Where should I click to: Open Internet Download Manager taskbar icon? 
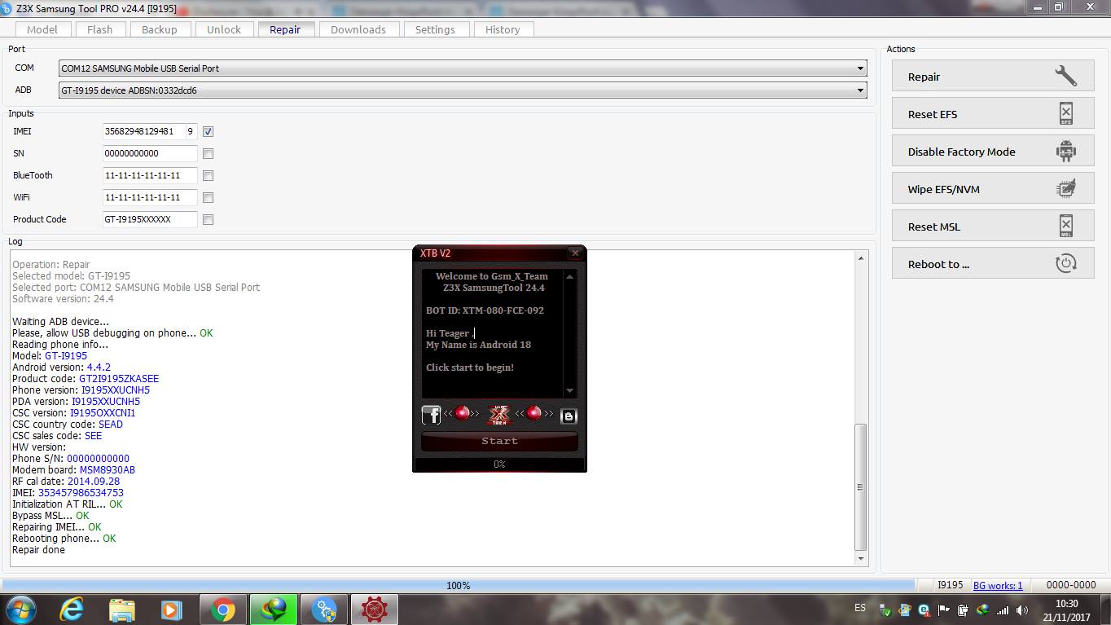pos(273,610)
